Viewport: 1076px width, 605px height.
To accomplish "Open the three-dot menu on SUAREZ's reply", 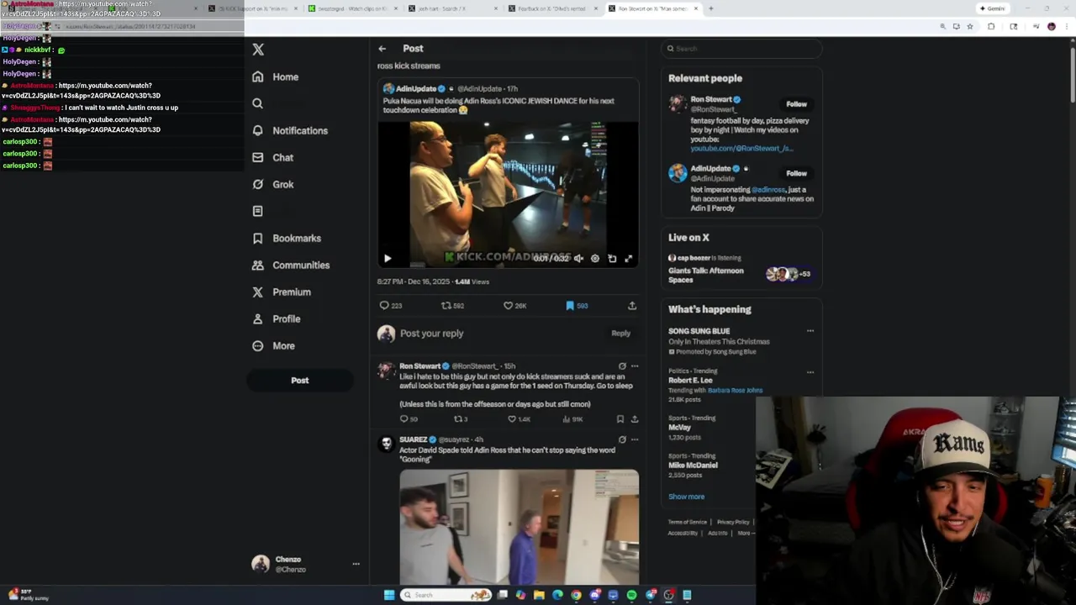I will coord(635,439).
